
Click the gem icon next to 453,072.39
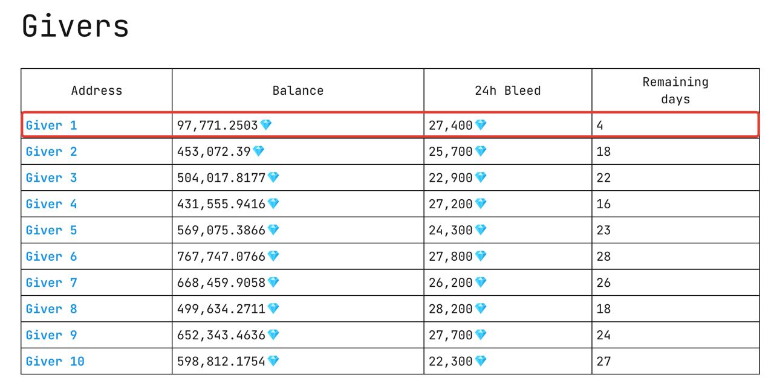pyautogui.click(x=259, y=152)
